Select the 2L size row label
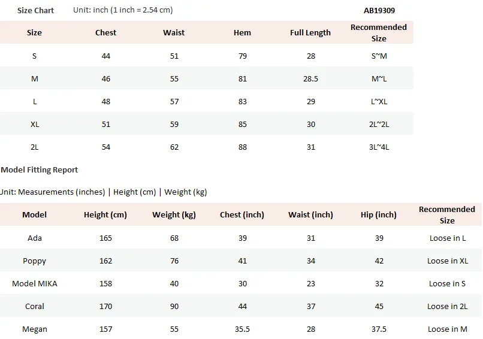Screen dimensions: 483x339 35,147
